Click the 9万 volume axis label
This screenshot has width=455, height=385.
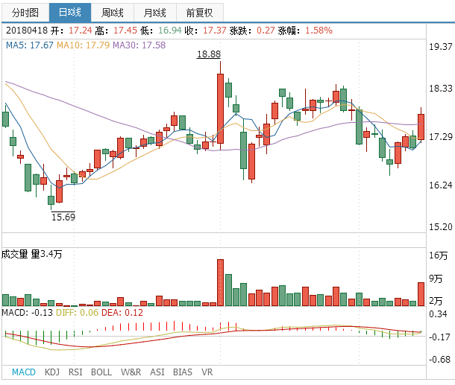click(x=436, y=279)
